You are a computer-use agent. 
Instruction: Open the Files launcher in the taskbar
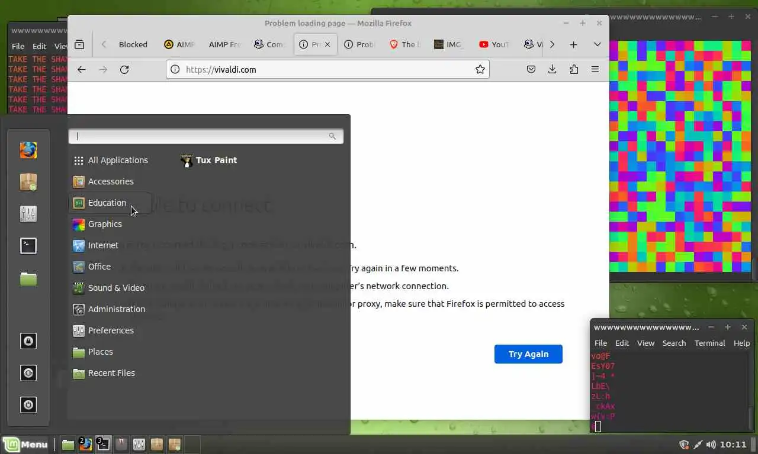click(x=68, y=445)
